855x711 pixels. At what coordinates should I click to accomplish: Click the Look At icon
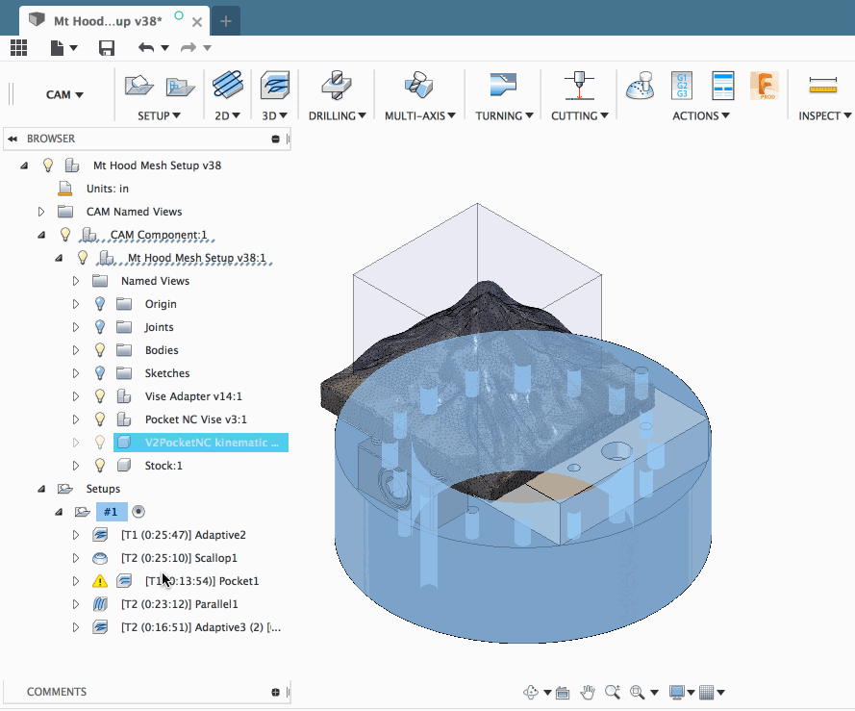[x=563, y=693]
